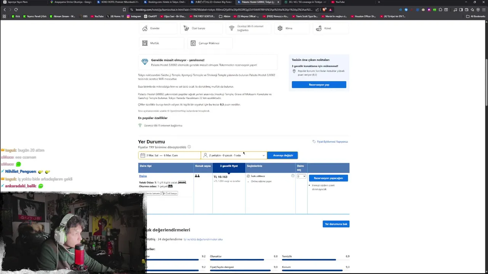Open Brave Shields lion icon
The height and width of the screenshot is (274, 488).
click(324, 10)
